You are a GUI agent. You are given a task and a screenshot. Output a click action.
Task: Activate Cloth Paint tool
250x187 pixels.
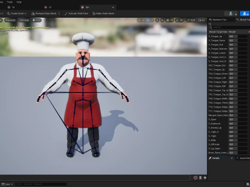tap(77, 14)
